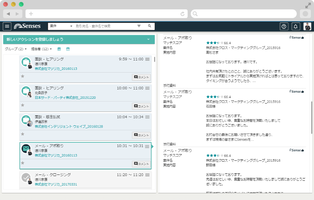Open the user profile avatar
Viewport: 314px width, 200px height.
tap(307, 26)
